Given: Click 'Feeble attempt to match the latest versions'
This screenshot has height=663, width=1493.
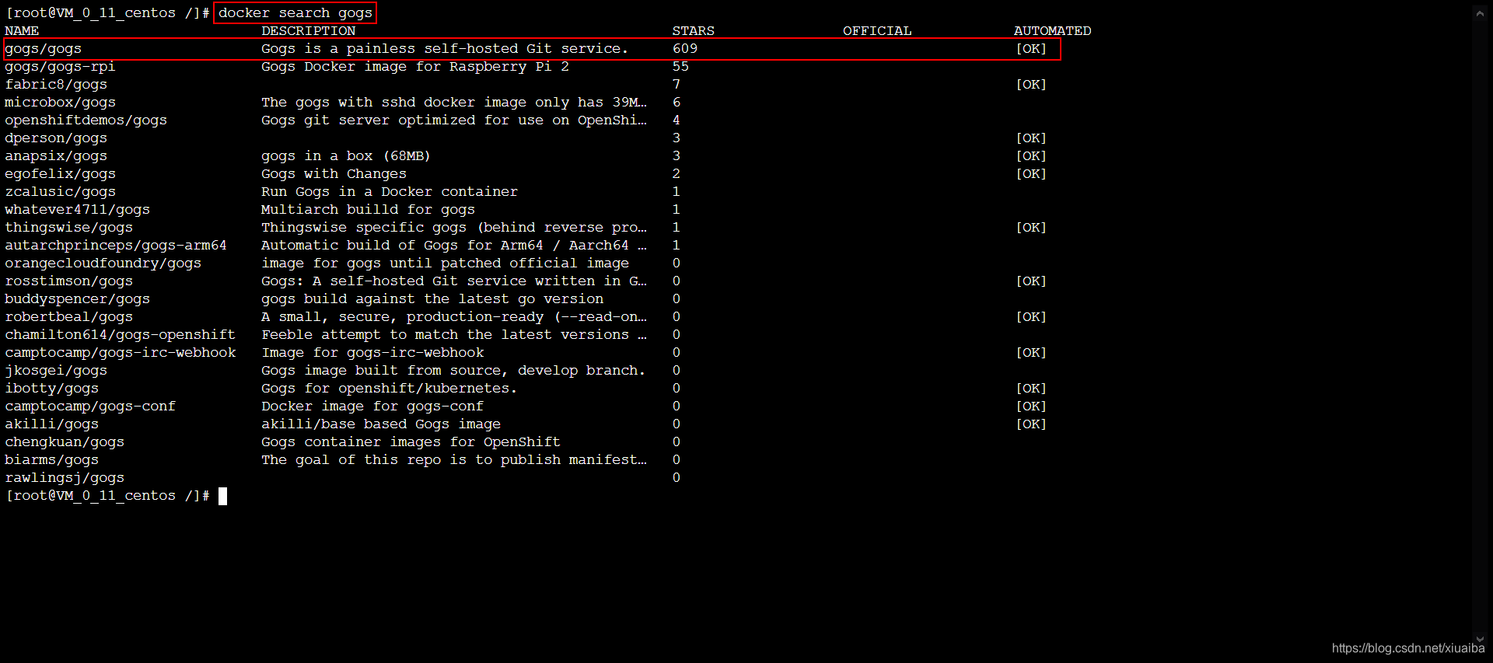Looking at the screenshot, I should pyautogui.click(x=454, y=335).
